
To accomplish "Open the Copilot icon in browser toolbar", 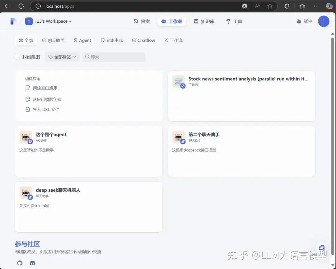I will coord(329,6).
